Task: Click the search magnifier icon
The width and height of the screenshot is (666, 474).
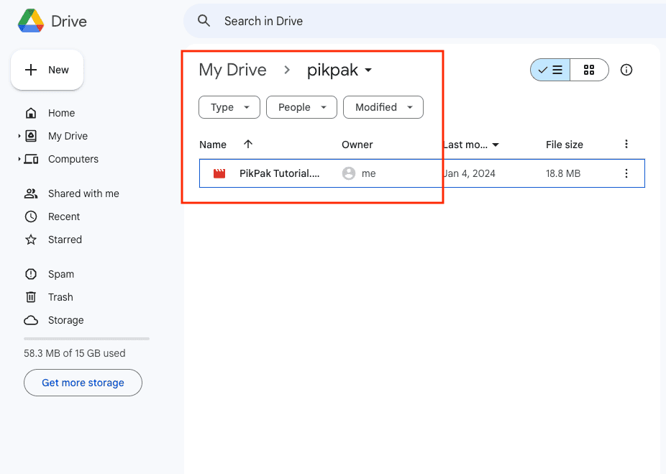Action: (x=204, y=21)
